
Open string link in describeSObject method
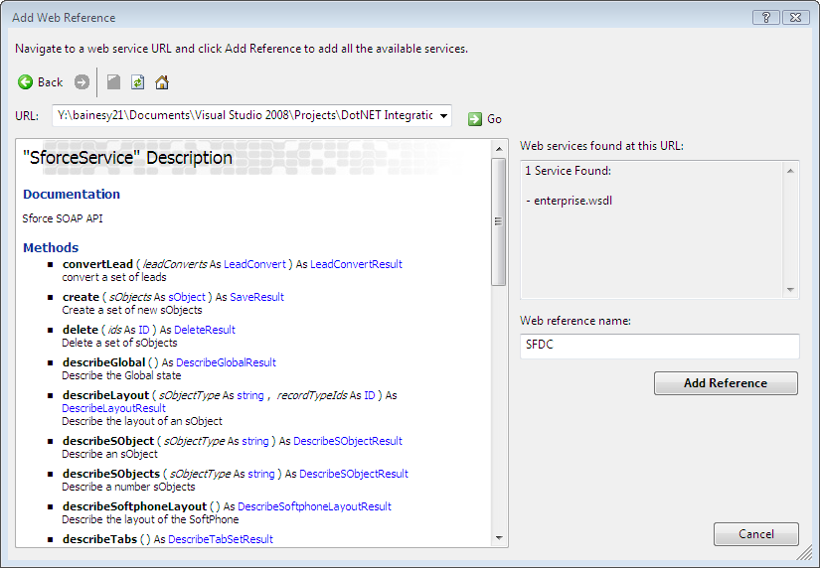tap(255, 441)
